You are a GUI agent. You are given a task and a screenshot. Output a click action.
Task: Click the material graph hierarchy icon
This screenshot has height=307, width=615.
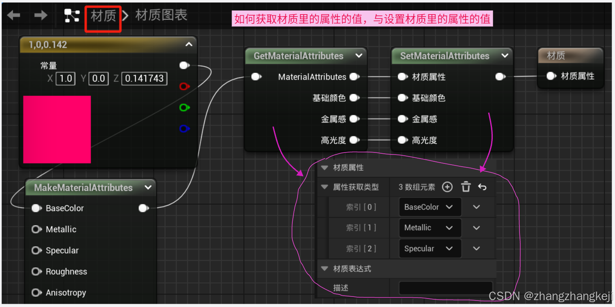[x=71, y=15]
